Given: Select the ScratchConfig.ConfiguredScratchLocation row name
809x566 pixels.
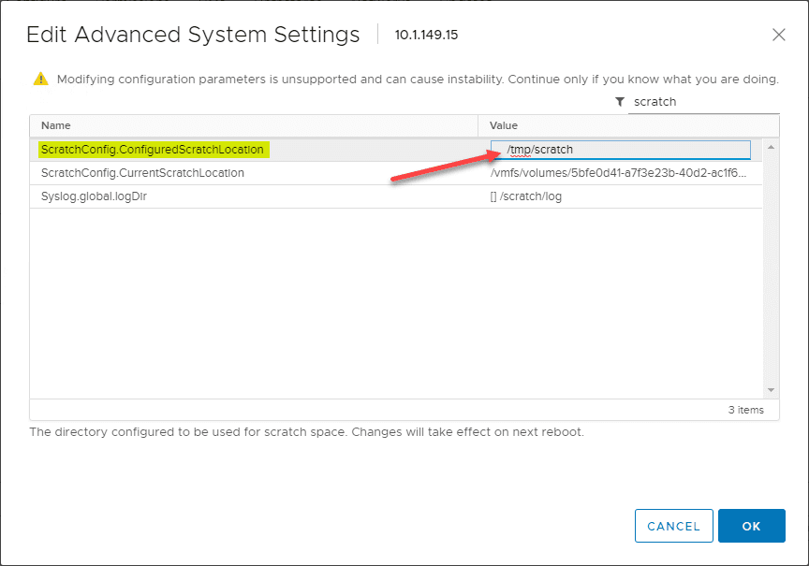Looking at the screenshot, I should [x=153, y=150].
